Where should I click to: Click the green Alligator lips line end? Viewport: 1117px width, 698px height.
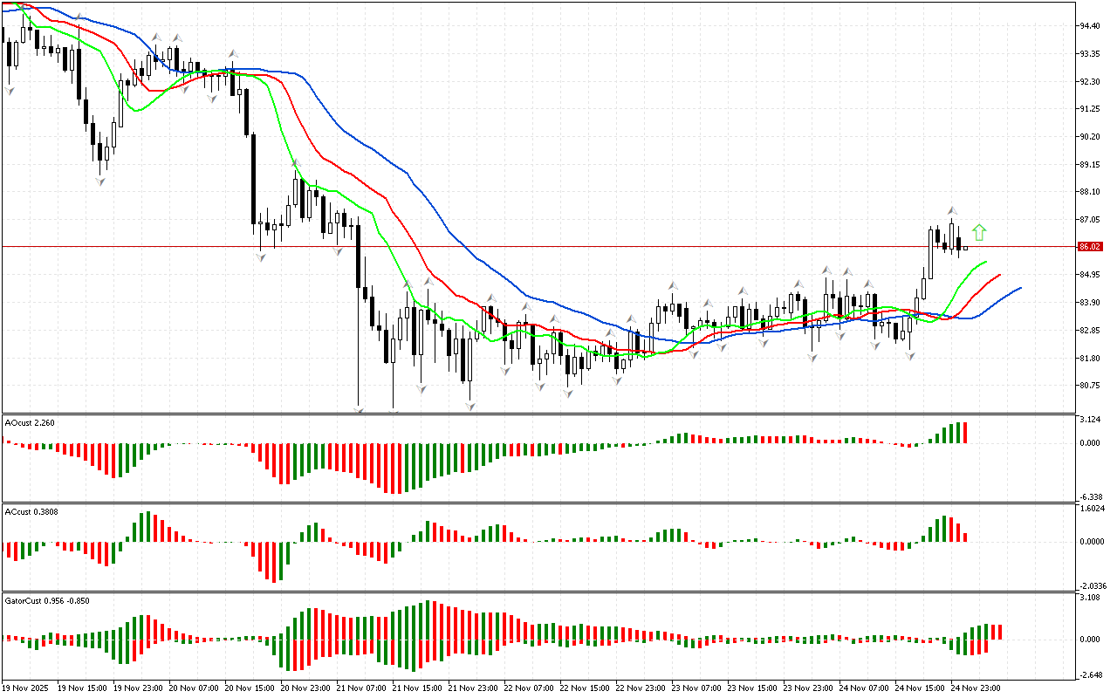click(984, 262)
